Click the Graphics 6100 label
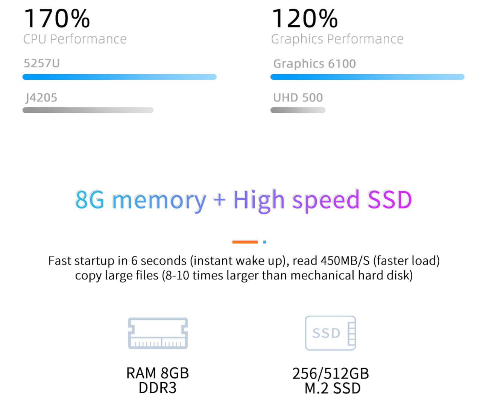The height and width of the screenshot is (409, 489). coord(314,64)
